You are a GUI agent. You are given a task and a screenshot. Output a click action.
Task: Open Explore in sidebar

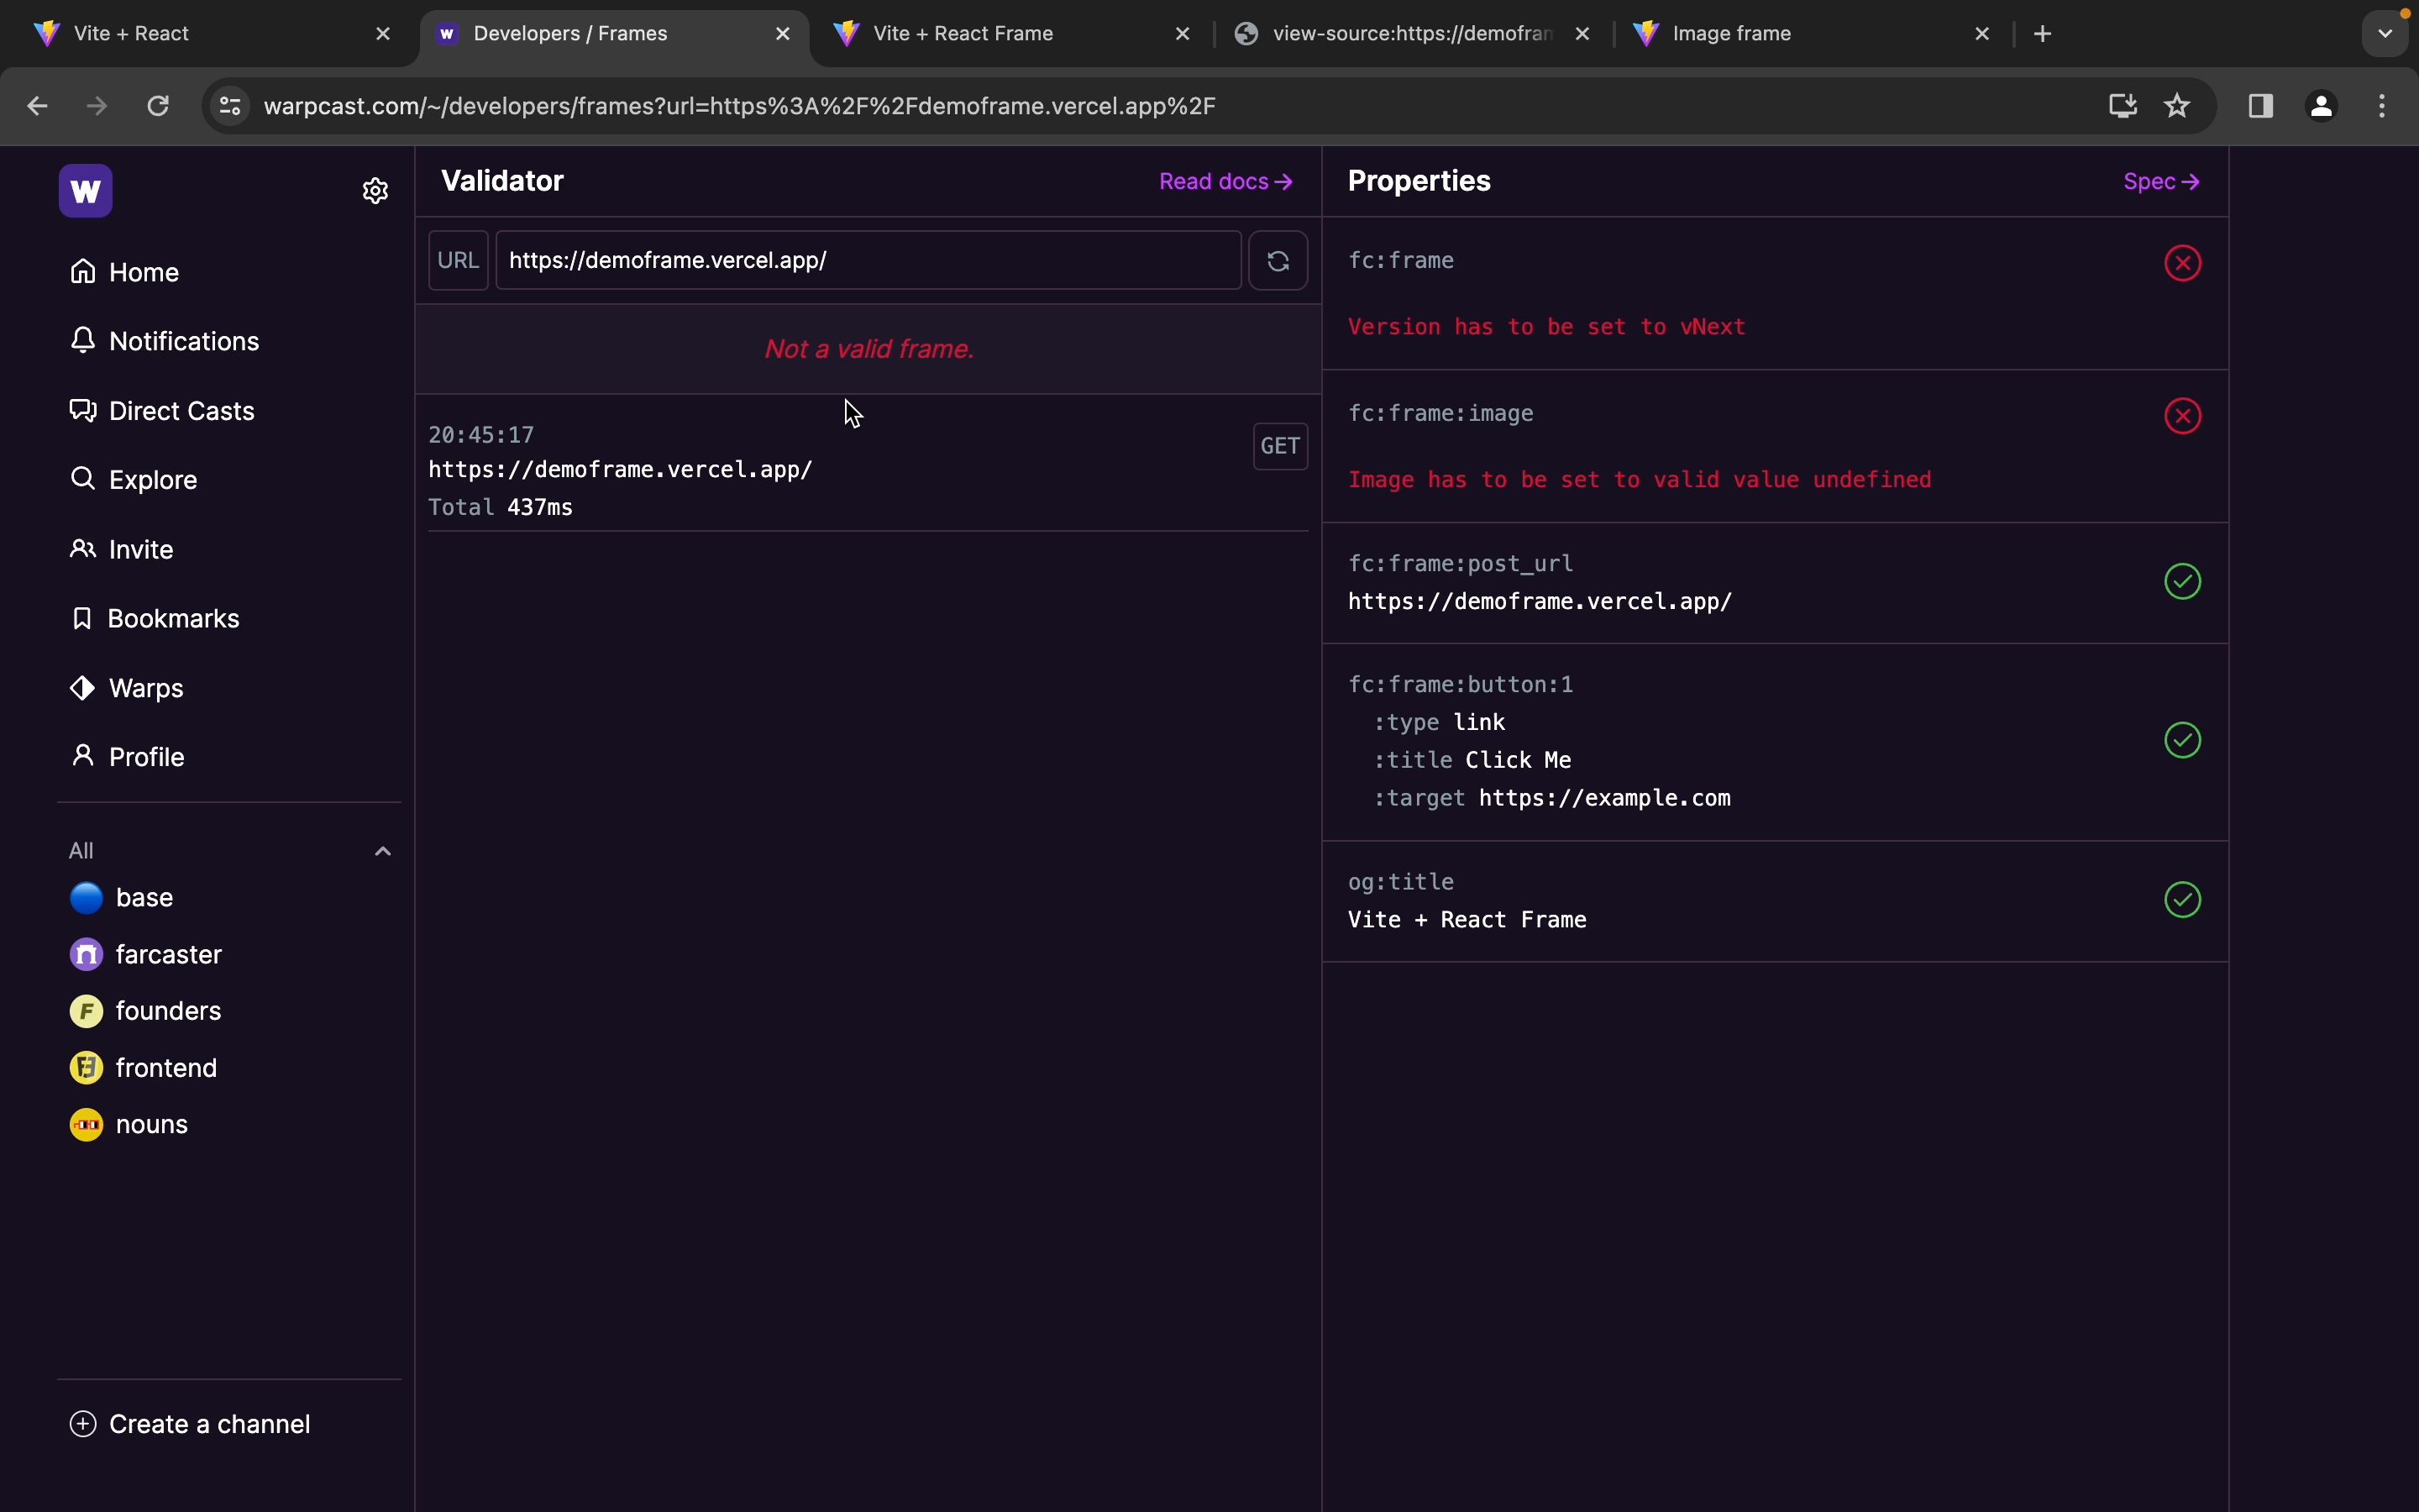pos(134,480)
